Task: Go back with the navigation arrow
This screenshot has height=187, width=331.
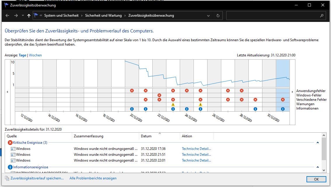Action: pyautogui.click(x=7, y=15)
